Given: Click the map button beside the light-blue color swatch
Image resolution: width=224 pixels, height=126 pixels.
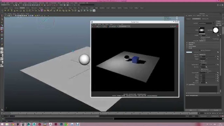Looking at the screenshot, I should point(218,52).
